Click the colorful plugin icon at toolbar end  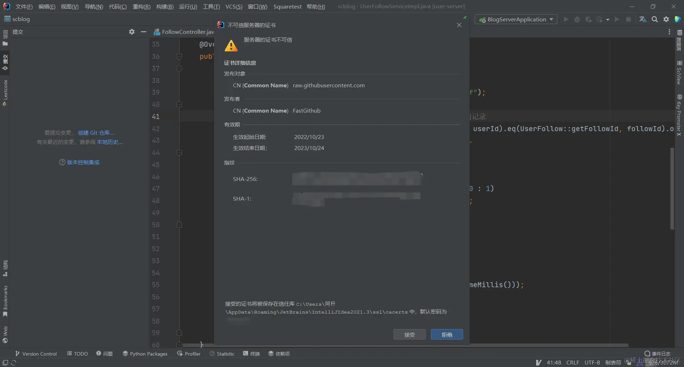(678, 19)
